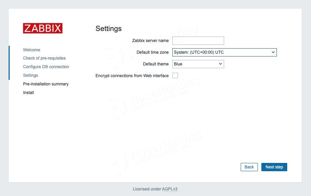Screen dimensions: 311x196
Task: Click 'Encrypt connections from Web interface' label
Action: click(x=132, y=76)
